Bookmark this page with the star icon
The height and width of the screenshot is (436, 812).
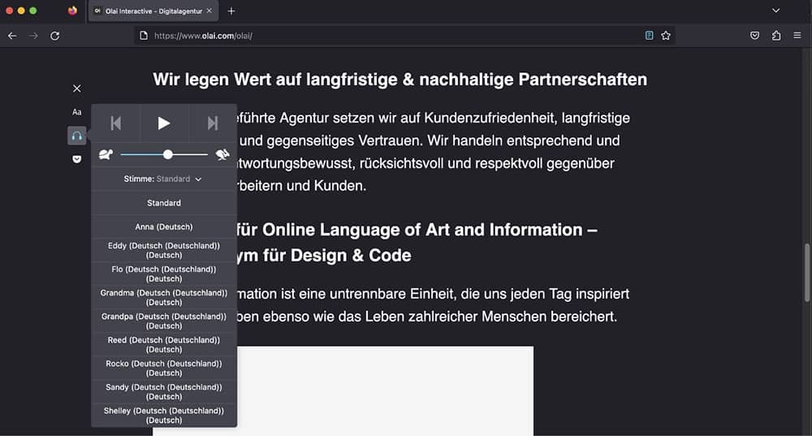666,35
